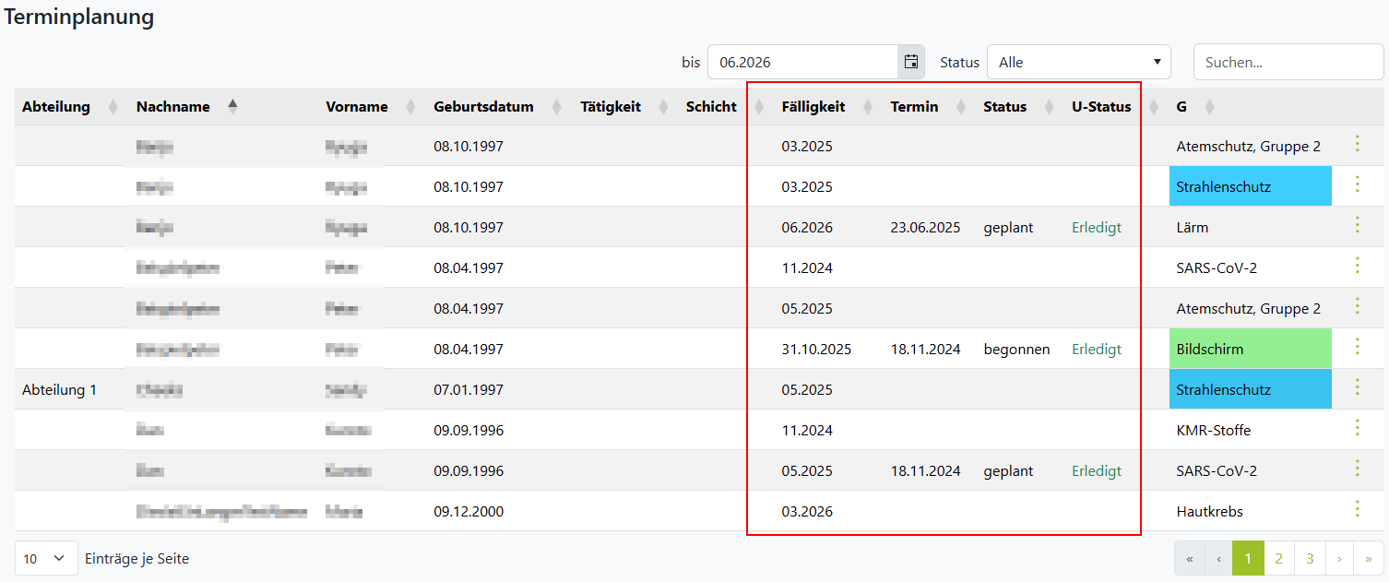Click 'Erledigt' in the Bildschirm row
This screenshot has height=582, width=1389.
point(1097,350)
